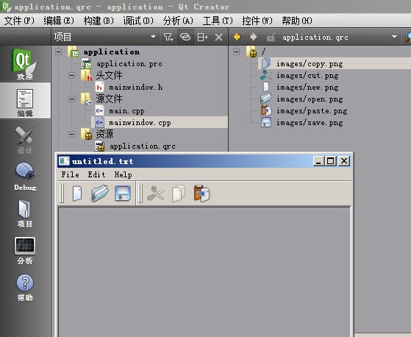
Task: Open Edit menu in untitled.txt window
Action: 97,174
